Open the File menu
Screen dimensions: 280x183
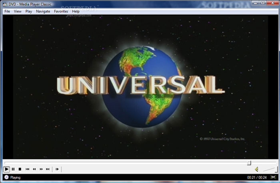(x=7, y=11)
